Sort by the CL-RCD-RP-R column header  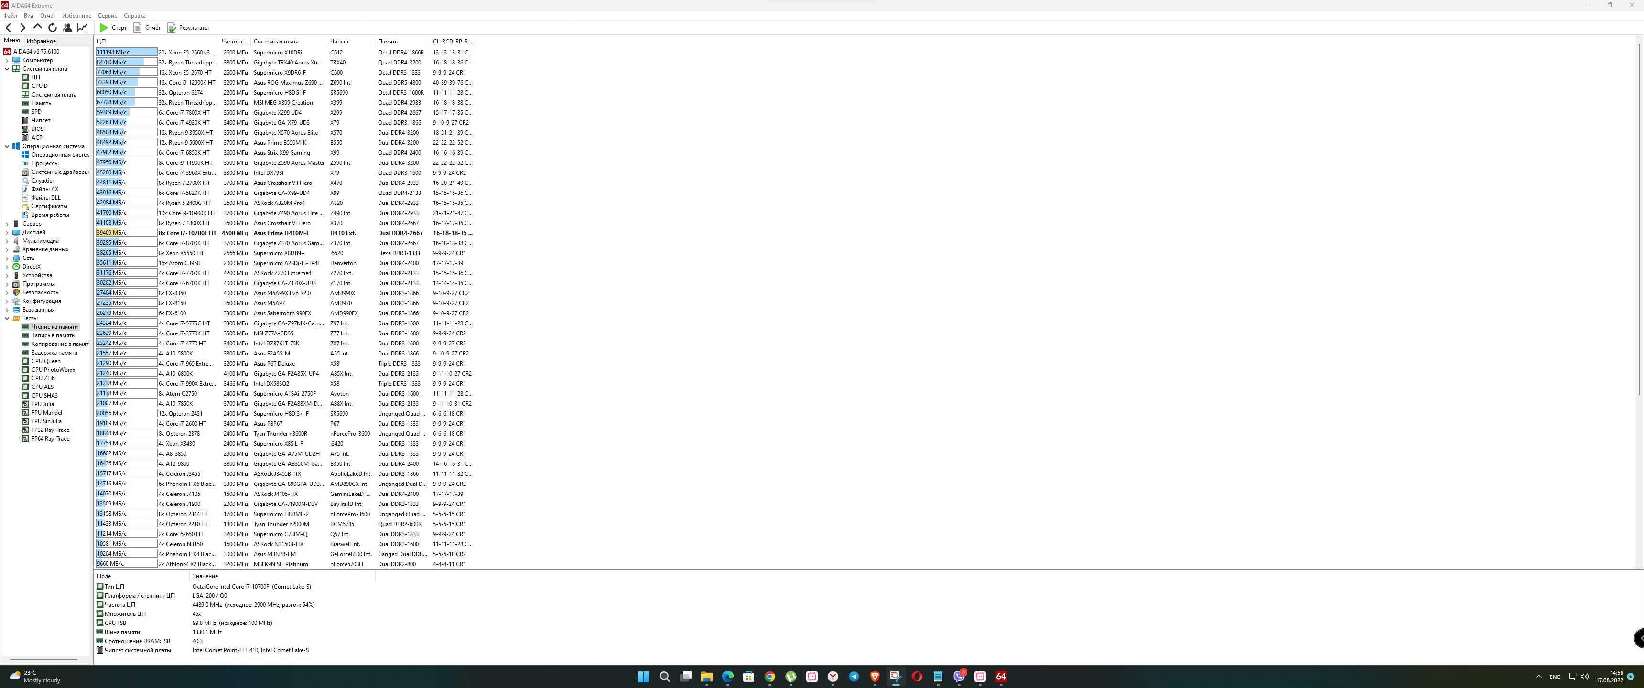tap(453, 42)
